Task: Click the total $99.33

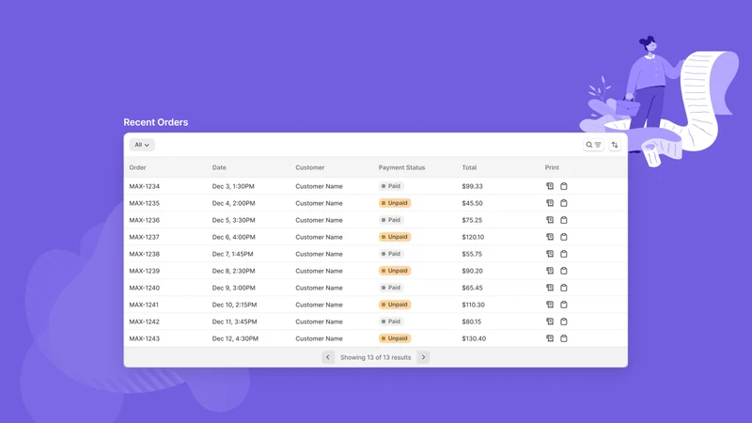Action: point(473,186)
